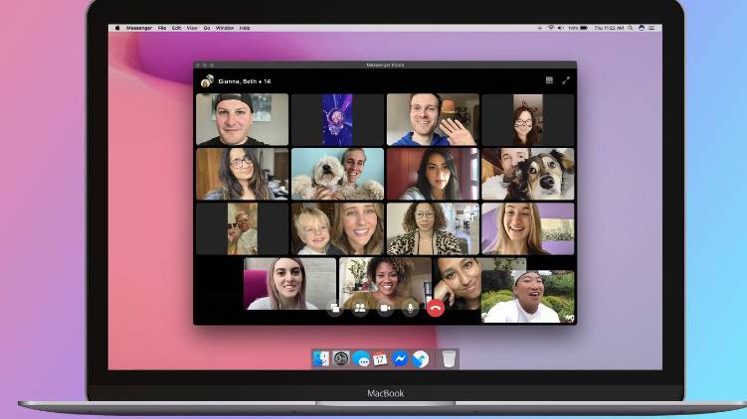
Task: Select the tile of woman with blond toddler
Action: pos(337,228)
